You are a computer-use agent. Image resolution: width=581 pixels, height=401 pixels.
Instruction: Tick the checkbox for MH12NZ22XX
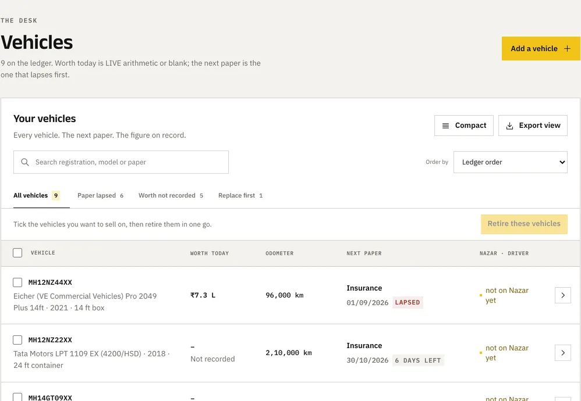tap(17, 340)
